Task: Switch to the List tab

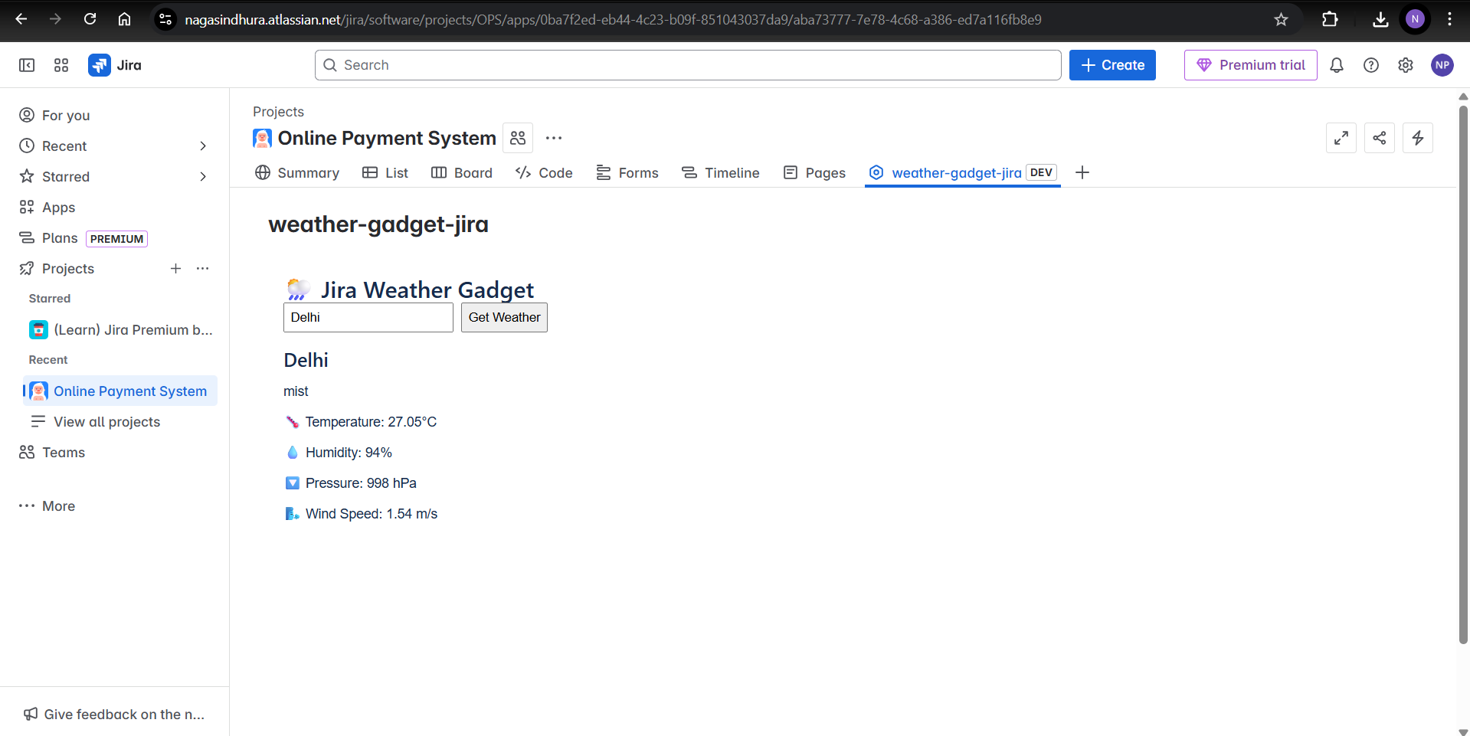Action: [385, 172]
